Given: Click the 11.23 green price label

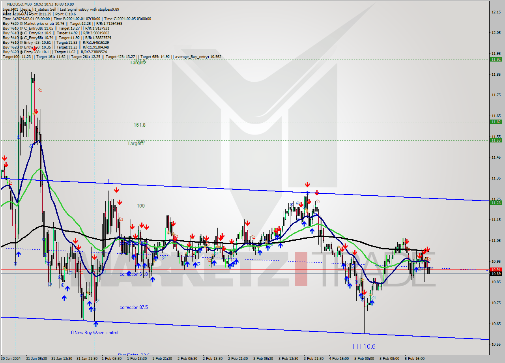Looking at the screenshot, I should (496, 202).
